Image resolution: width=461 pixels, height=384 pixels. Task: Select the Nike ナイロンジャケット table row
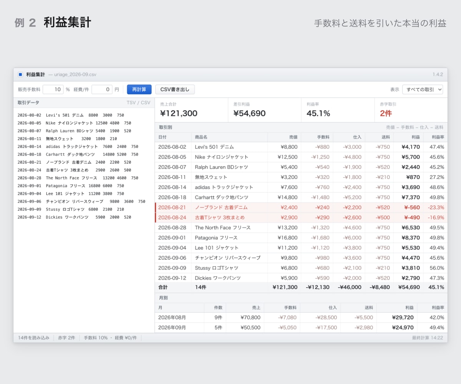tap(301, 157)
